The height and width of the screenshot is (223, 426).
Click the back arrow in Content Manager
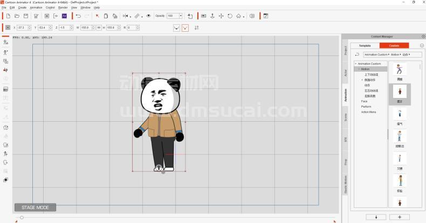tap(357, 54)
